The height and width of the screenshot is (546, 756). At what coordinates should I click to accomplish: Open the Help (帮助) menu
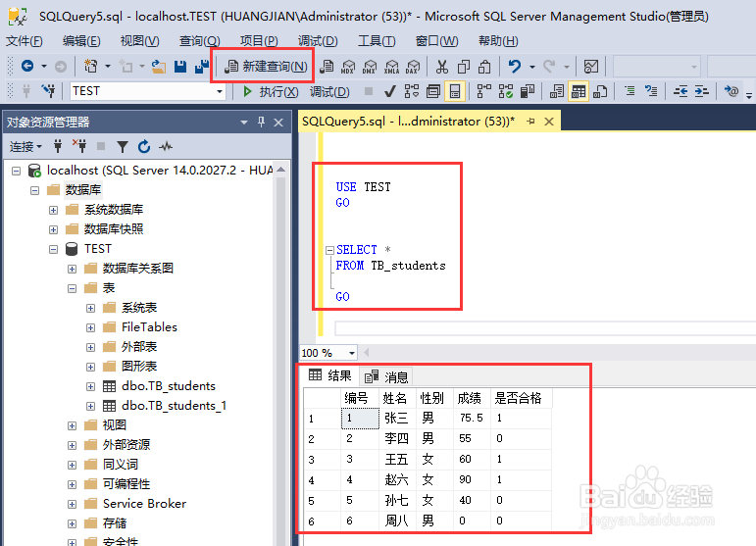pyautogui.click(x=498, y=41)
